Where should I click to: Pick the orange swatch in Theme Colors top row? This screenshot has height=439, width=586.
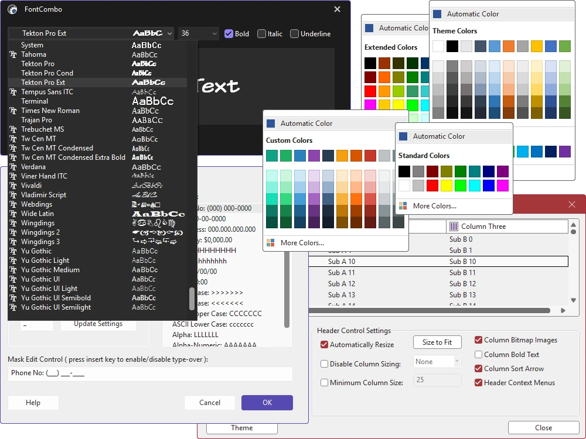pos(508,46)
